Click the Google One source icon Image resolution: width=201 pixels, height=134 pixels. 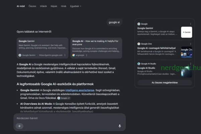point(139,44)
